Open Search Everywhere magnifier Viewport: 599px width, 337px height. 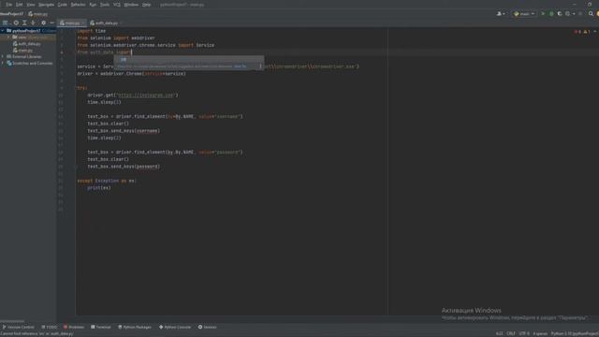[x=591, y=14]
